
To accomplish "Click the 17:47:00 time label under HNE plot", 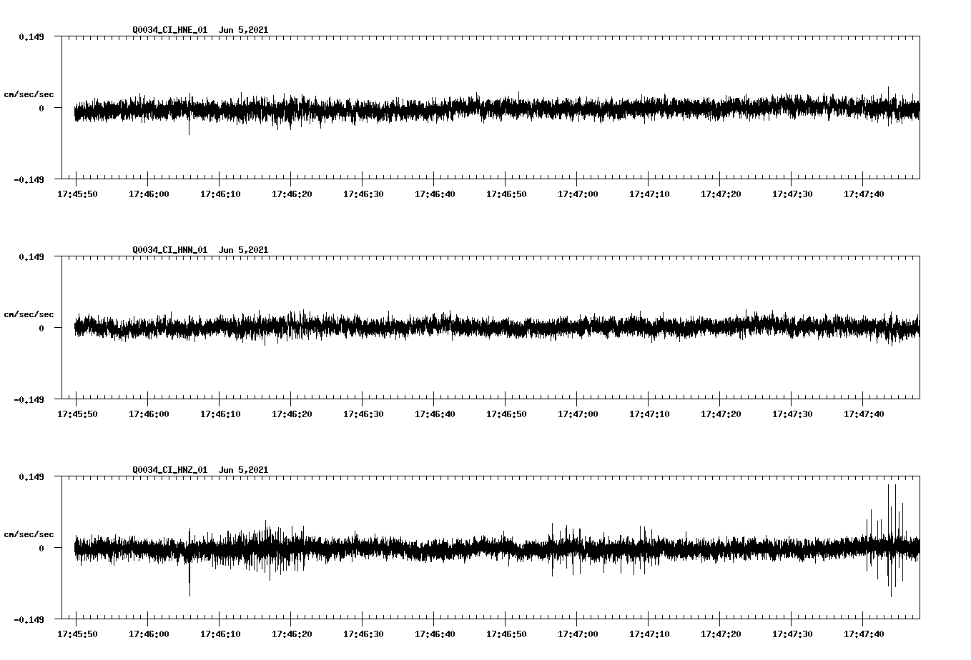I will pyautogui.click(x=577, y=194).
